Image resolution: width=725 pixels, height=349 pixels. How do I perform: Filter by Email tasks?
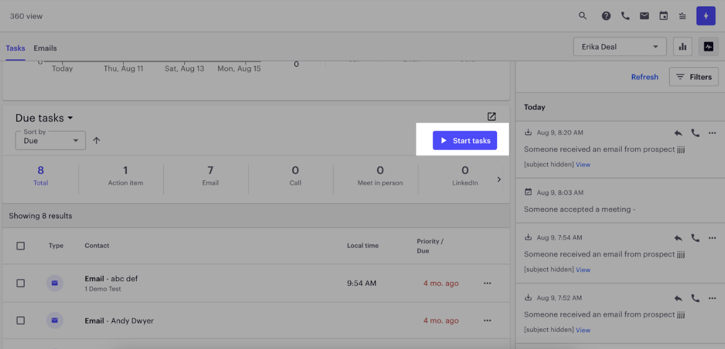coord(211,175)
